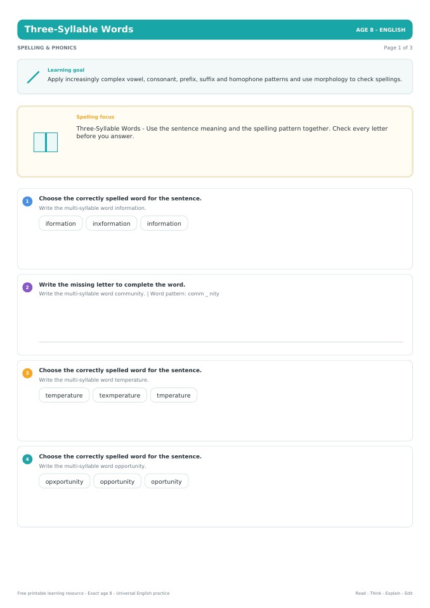The height and width of the screenshot is (608, 430).
Task: Click the pencil icon beside Learning goal
Action: click(x=34, y=77)
